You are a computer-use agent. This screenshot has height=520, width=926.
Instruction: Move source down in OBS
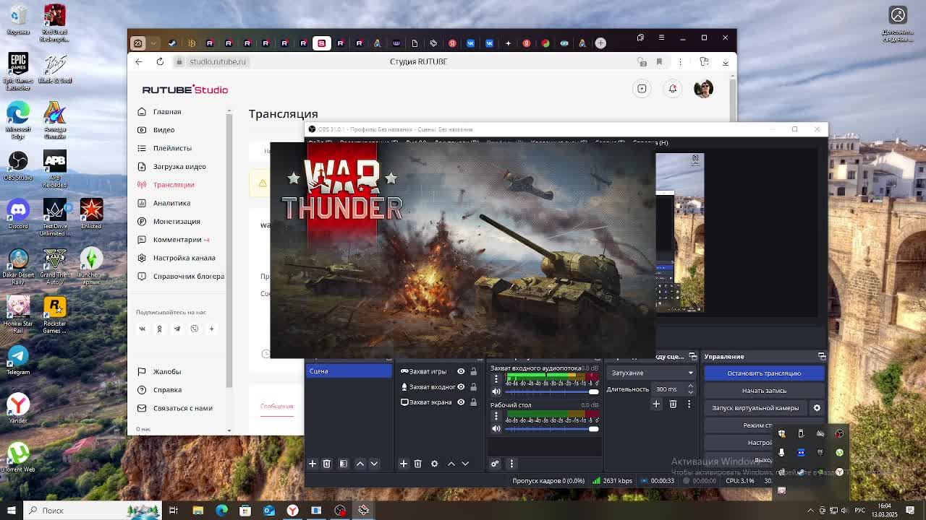pyautogui.click(x=465, y=464)
